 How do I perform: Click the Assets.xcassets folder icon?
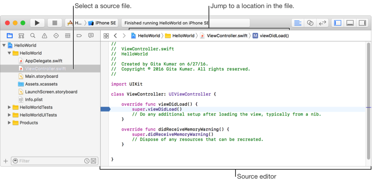pyautogui.click(x=21, y=84)
